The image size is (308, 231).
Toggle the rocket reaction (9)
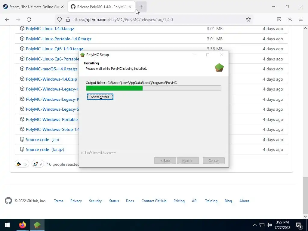tap(38, 164)
